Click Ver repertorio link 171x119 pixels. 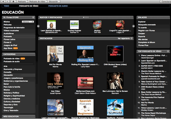(x=124, y=38)
